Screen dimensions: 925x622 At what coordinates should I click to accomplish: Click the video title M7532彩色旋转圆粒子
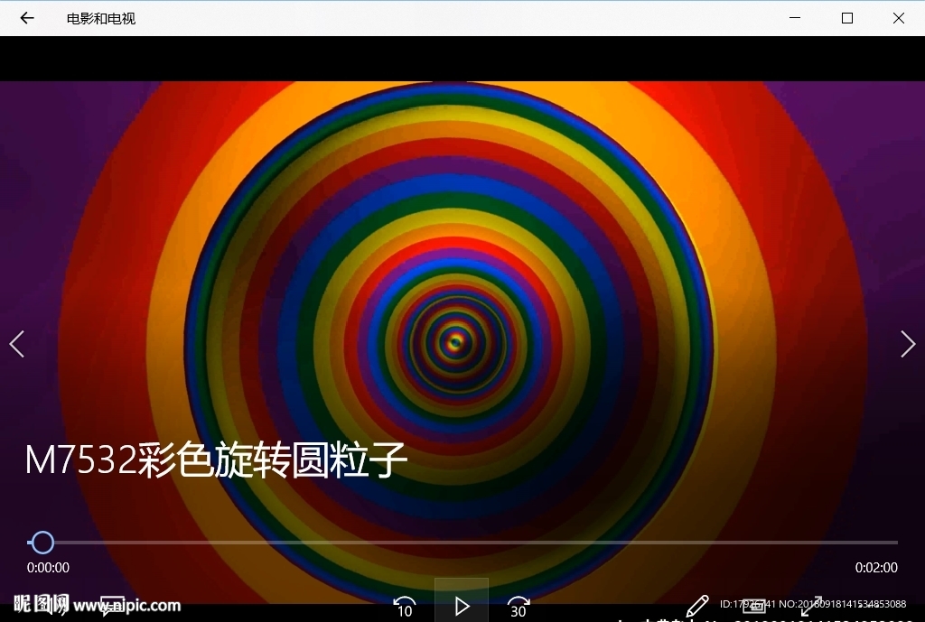[216, 460]
